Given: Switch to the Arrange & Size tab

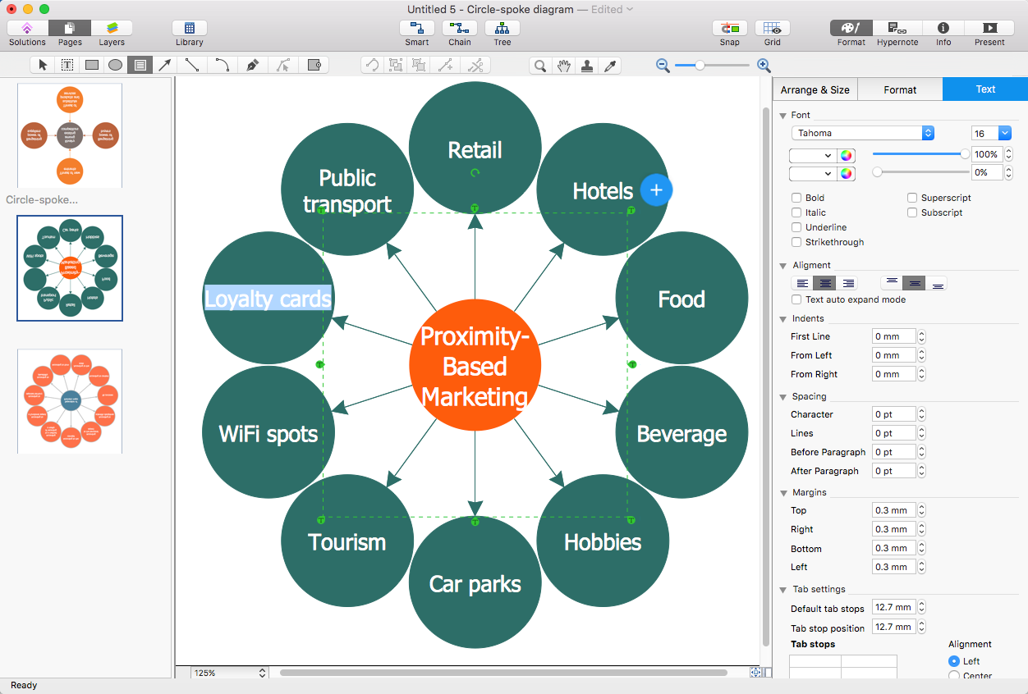Looking at the screenshot, I should coord(815,89).
